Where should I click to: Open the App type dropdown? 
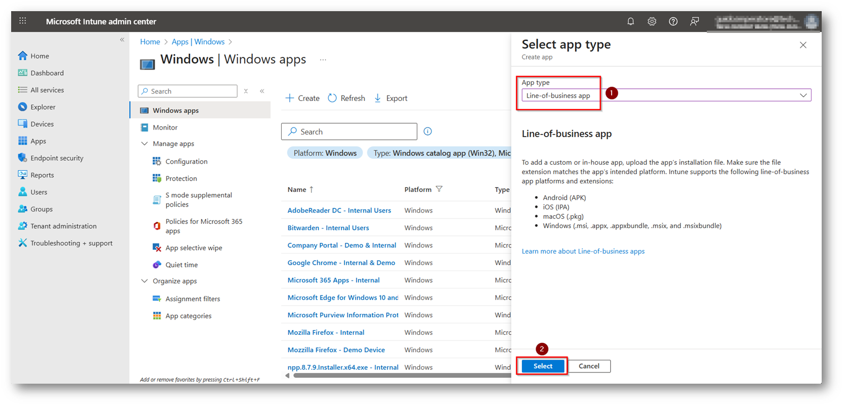click(666, 95)
